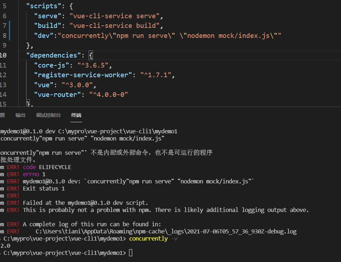341x262 pixels.
Task: Click the "vue-cli-service serve" value
Action: [115, 16]
